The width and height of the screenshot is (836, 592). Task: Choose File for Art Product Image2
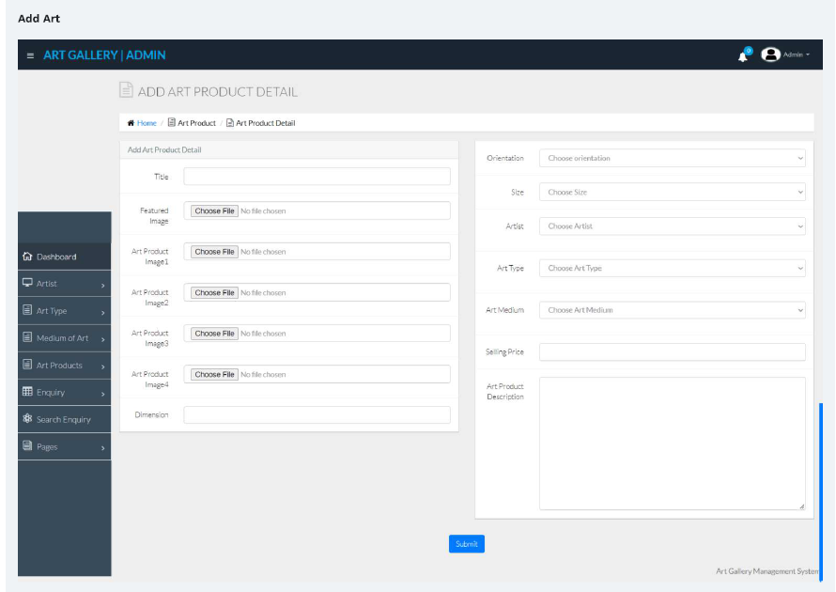[x=214, y=293]
